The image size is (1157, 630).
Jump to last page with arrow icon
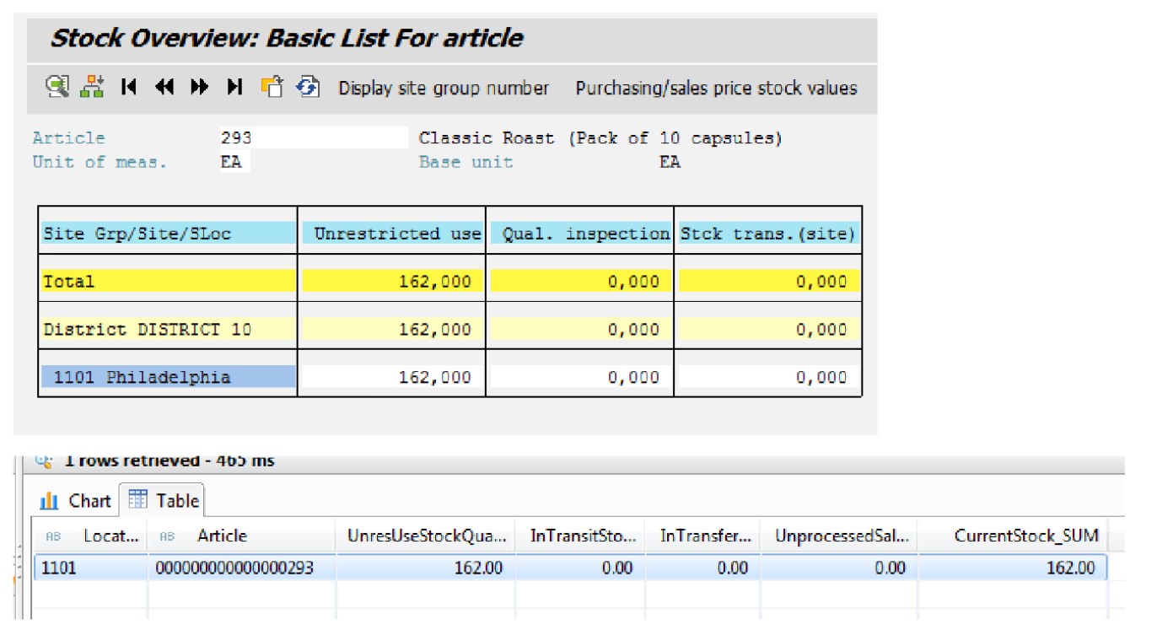pyautogui.click(x=235, y=87)
